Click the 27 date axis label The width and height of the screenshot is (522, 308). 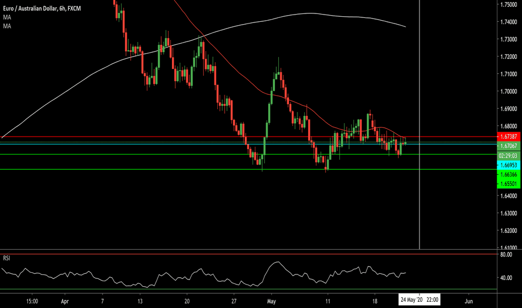(234, 301)
